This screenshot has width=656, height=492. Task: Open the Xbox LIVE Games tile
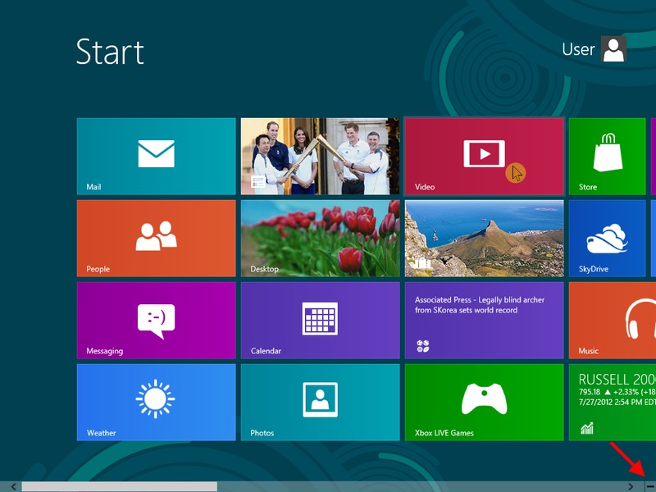click(484, 402)
